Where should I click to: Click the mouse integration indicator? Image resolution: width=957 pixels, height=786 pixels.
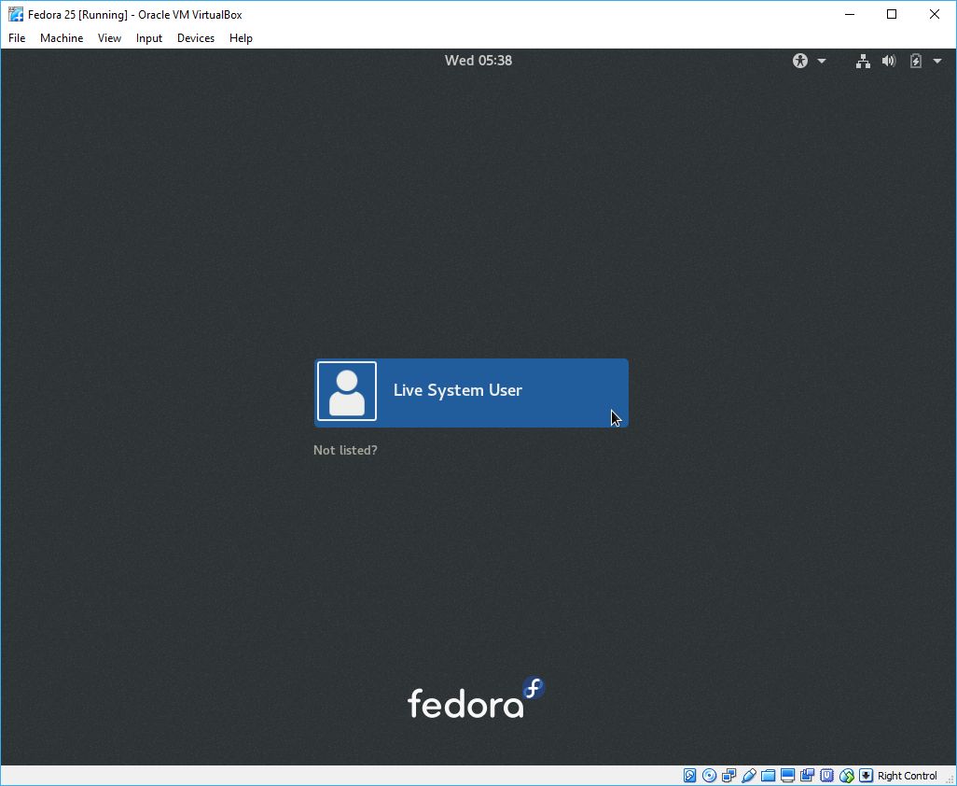tap(847, 776)
